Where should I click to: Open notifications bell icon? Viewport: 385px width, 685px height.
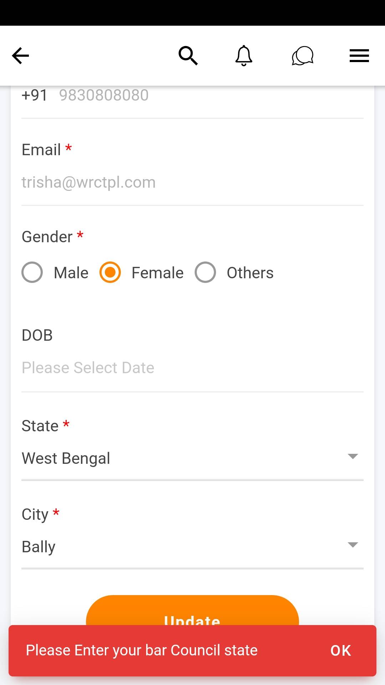244,56
